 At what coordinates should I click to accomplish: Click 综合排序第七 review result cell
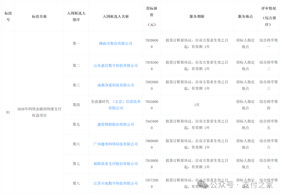click(x=269, y=163)
